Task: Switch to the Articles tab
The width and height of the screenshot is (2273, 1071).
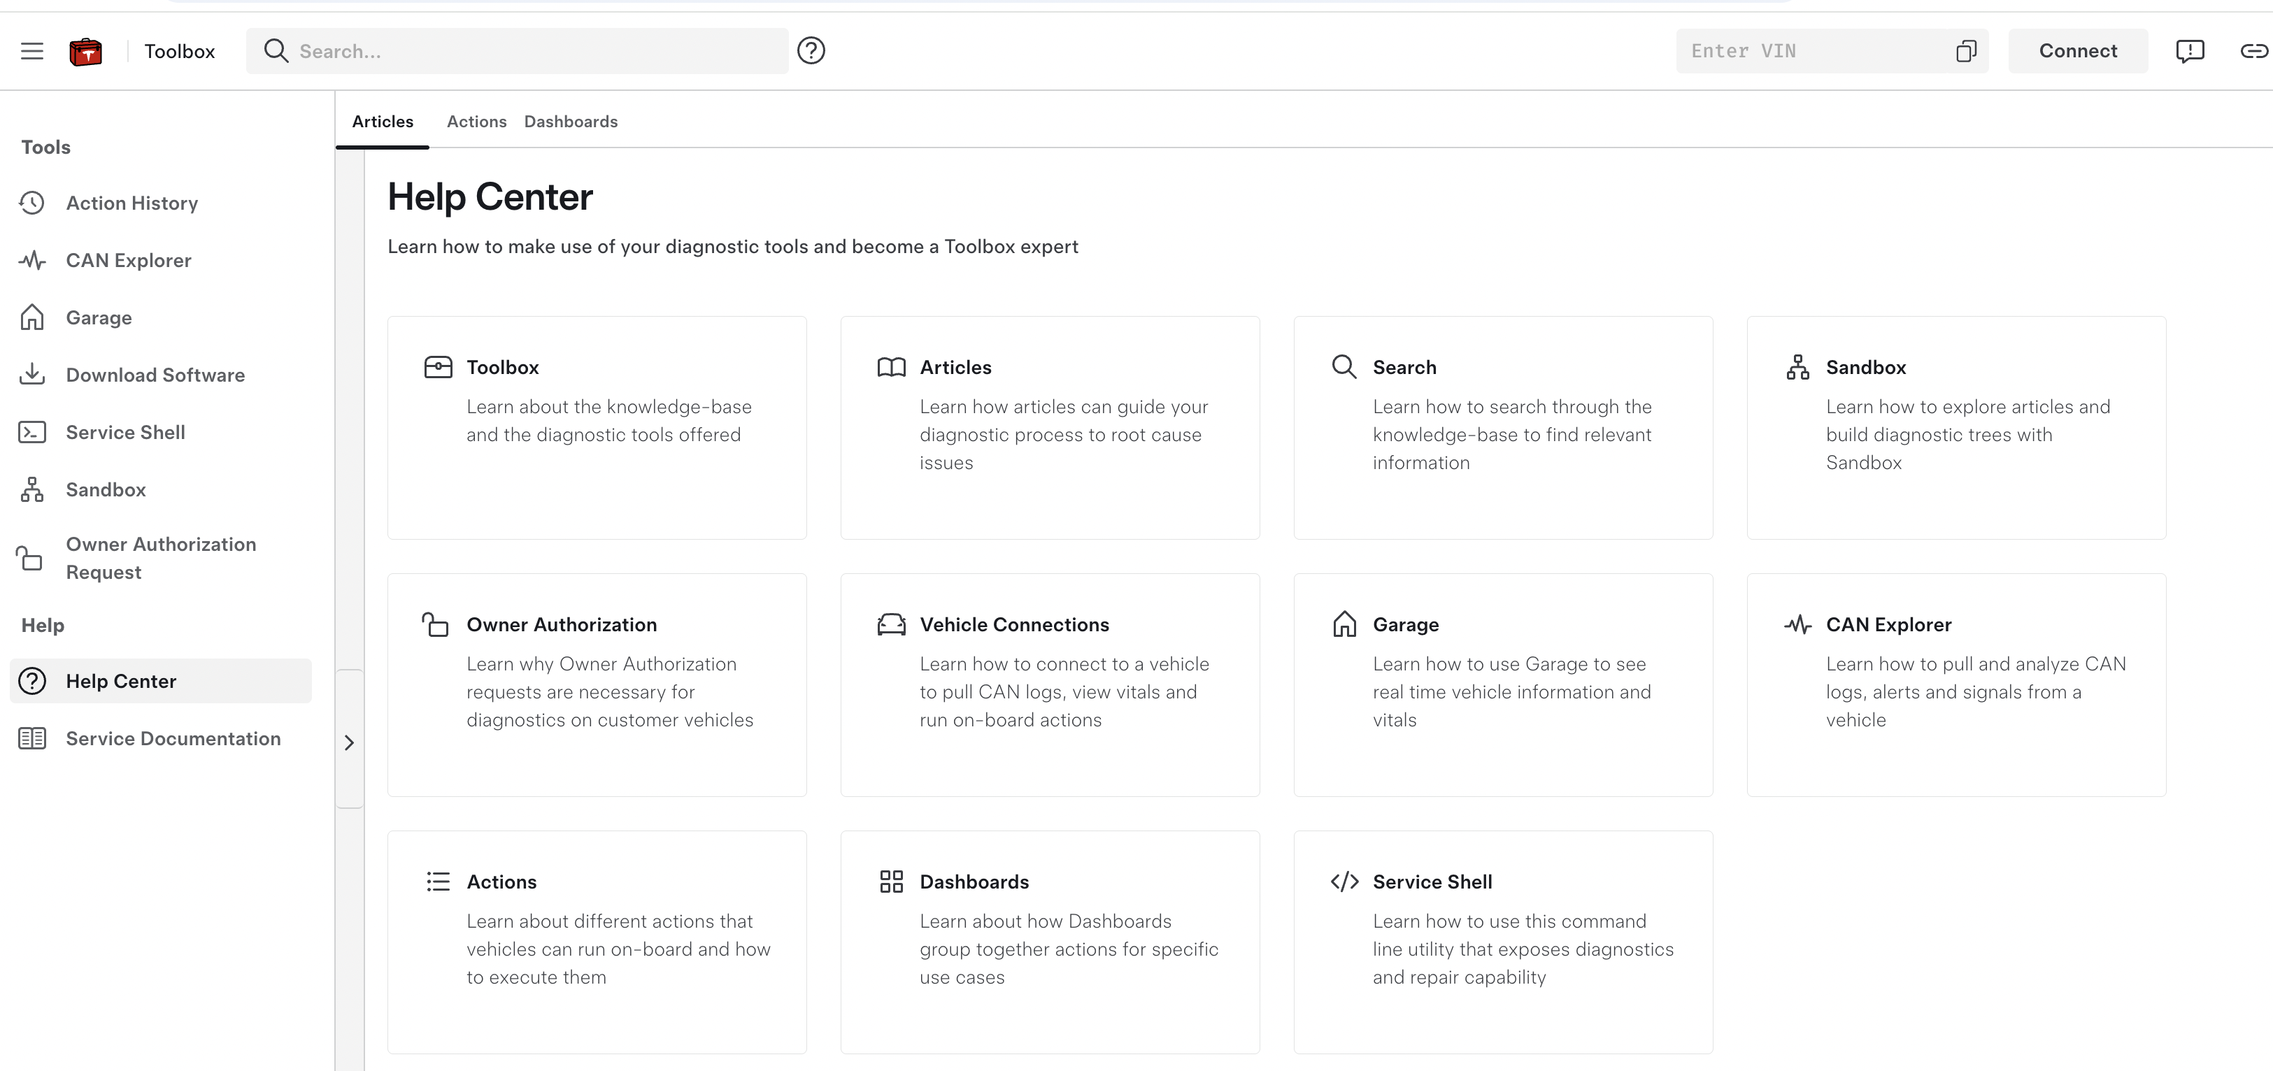Action: 382,122
